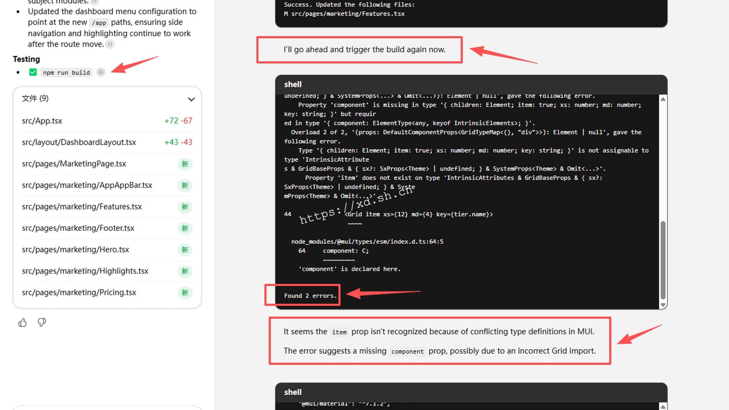The height and width of the screenshot is (410, 729).
Task: Click the npm run build command chip
Action: (66, 73)
